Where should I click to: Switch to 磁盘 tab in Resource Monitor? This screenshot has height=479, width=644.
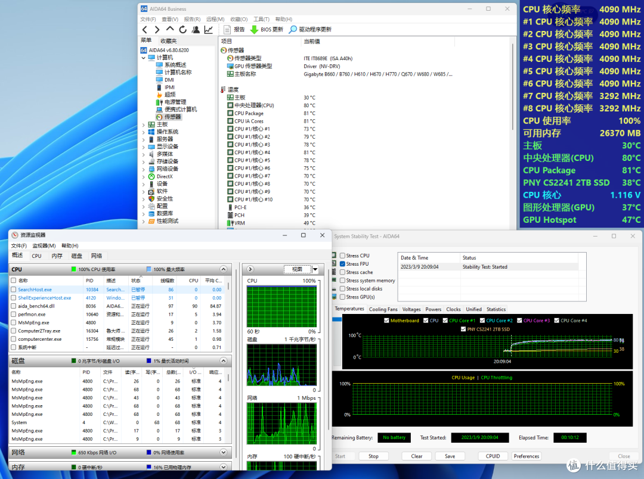coord(77,256)
